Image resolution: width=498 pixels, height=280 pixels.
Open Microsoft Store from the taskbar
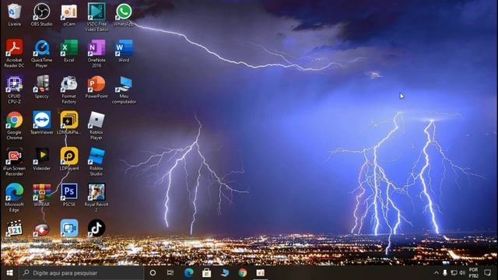[206, 273]
